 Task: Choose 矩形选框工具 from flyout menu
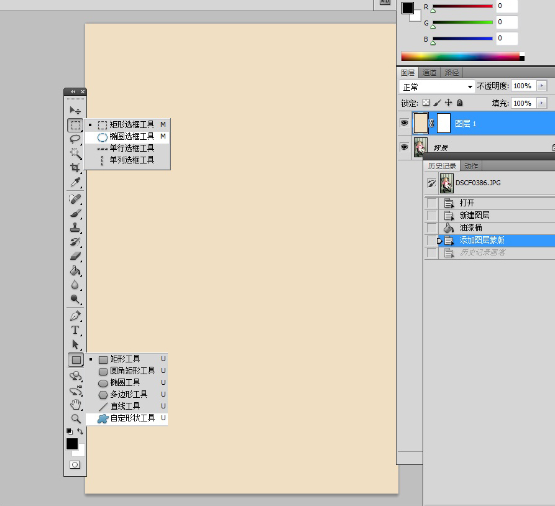[127, 125]
